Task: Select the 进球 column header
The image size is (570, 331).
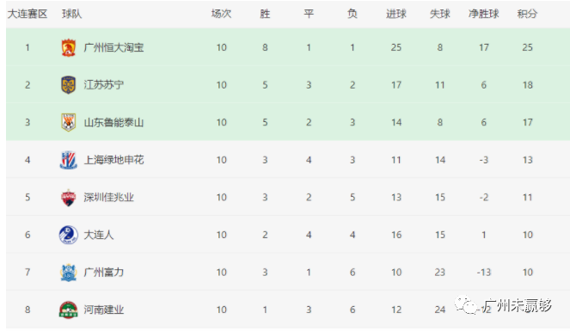Action: pos(396,14)
